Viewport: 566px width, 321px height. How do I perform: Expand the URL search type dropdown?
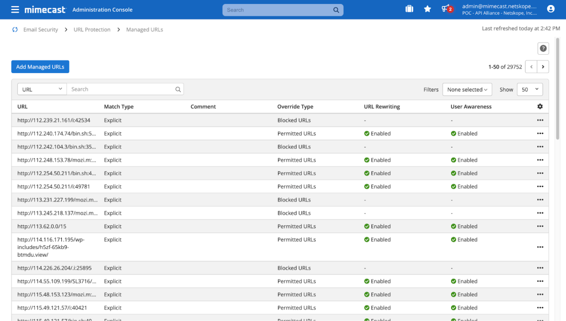tap(42, 89)
